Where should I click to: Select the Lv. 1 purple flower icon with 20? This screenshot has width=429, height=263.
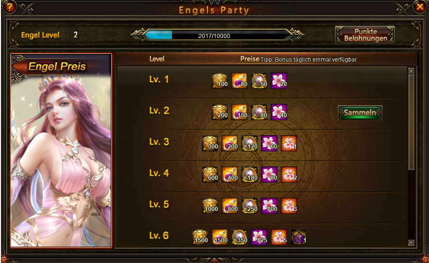[279, 81]
